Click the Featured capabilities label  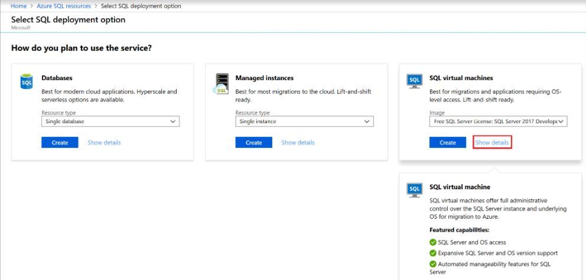click(460, 230)
